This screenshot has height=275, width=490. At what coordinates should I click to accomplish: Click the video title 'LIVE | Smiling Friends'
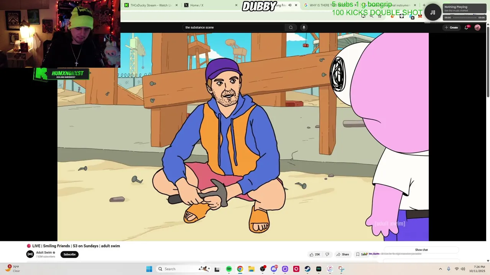[73, 246]
